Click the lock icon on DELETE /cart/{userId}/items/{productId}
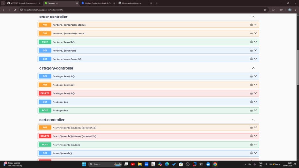299x168 pixels. [251, 136]
